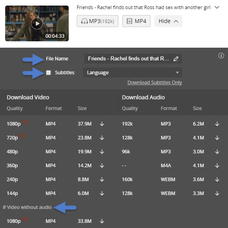Click the MP4 download button

click(136, 21)
